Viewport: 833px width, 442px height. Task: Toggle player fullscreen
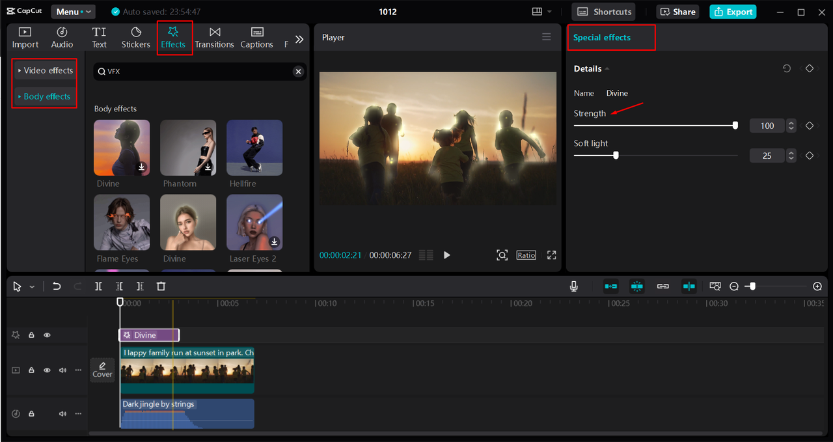(x=551, y=255)
